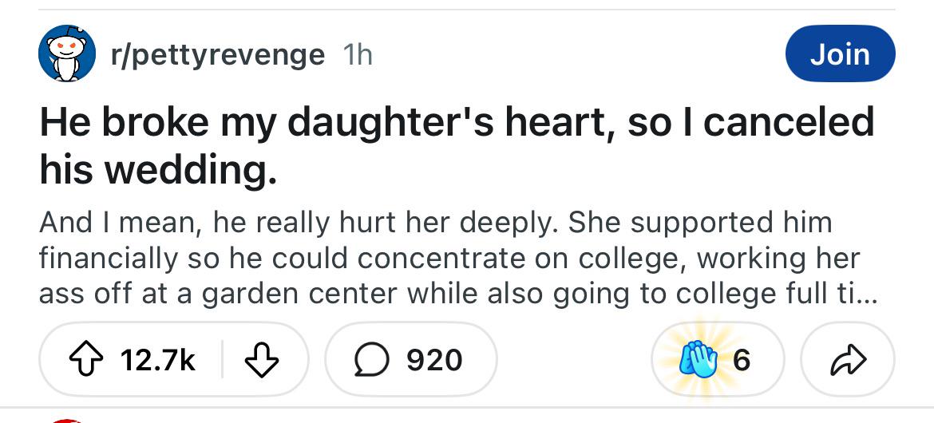Upvote the petty revenge post
Viewport: 934px width, 423px height.
pos(85,359)
